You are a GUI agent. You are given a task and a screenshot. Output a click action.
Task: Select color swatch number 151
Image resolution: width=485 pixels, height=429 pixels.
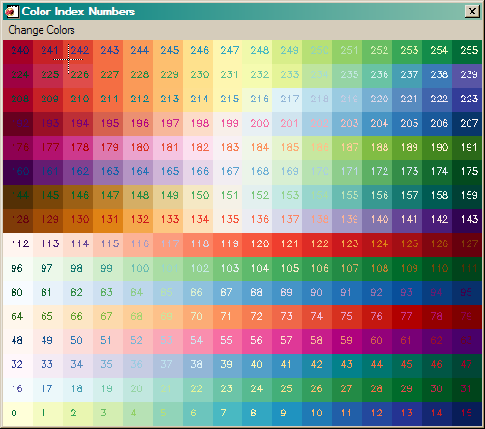(x=228, y=196)
